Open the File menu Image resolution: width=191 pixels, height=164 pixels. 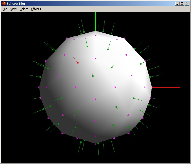[x=5, y=9]
